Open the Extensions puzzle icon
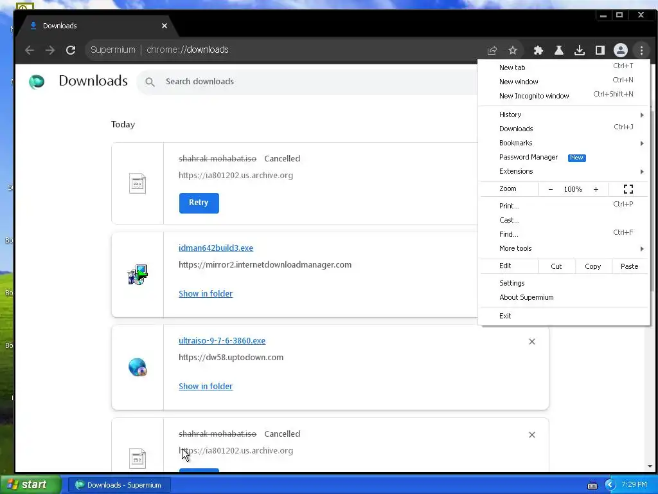Screen dimensions: 658x494 point(538,50)
